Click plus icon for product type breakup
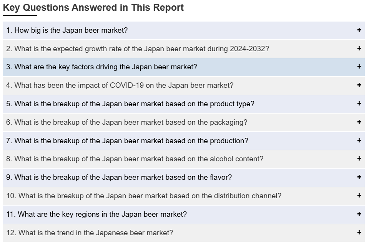This screenshot has width=369, height=246. 359,104
